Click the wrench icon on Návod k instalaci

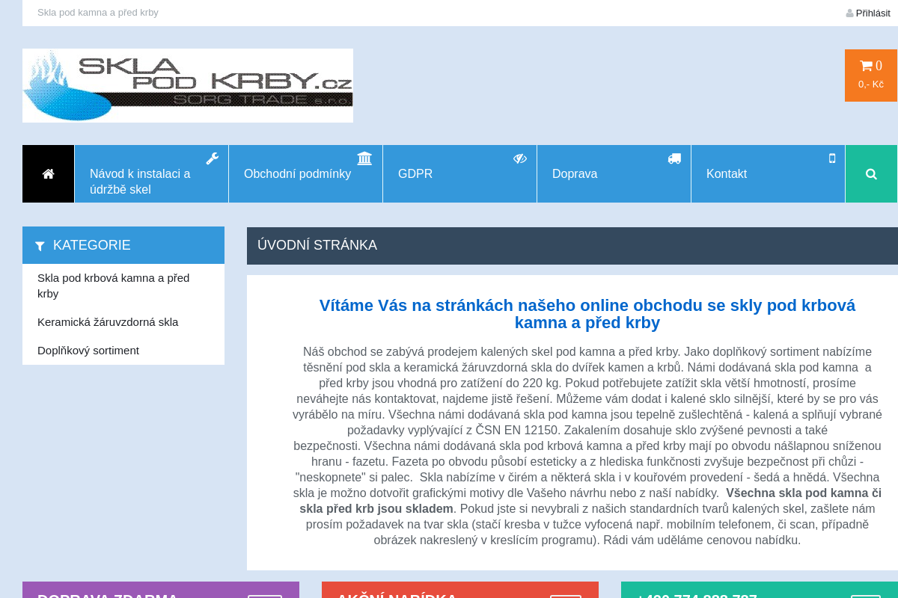coord(212,158)
